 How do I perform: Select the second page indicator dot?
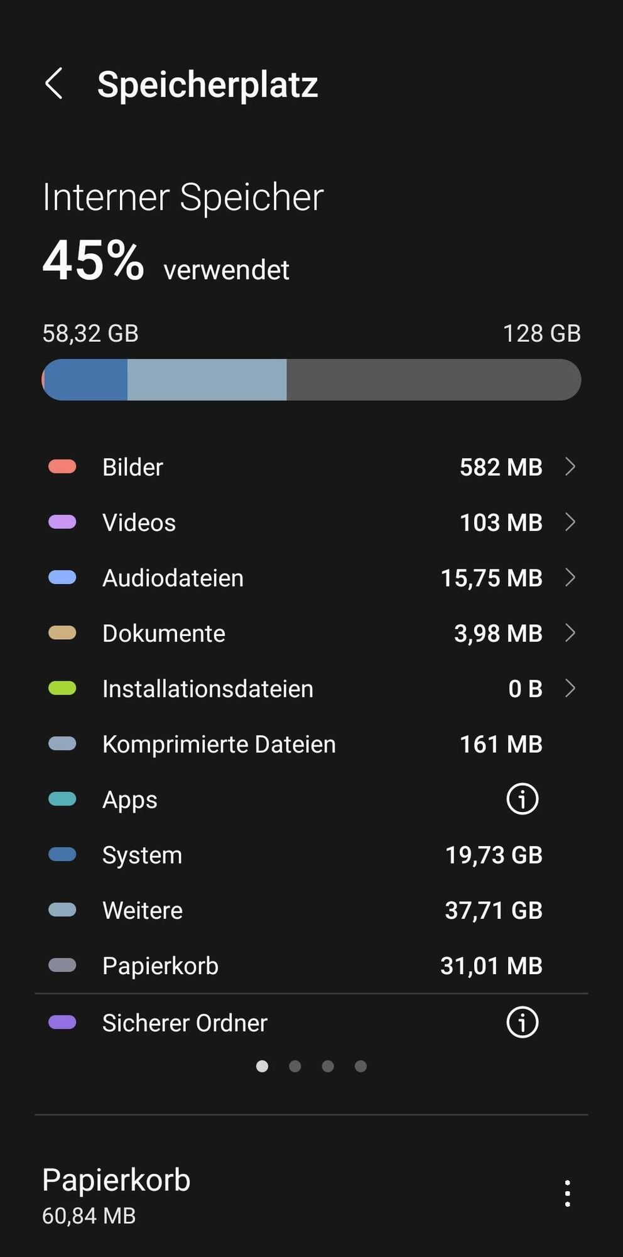pyautogui.click(x=295, y=1066)
